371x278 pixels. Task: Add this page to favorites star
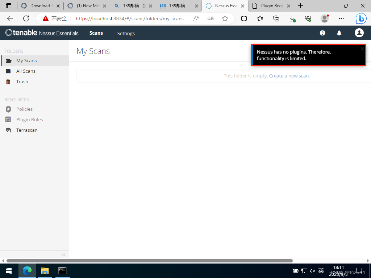coord(225,18)
